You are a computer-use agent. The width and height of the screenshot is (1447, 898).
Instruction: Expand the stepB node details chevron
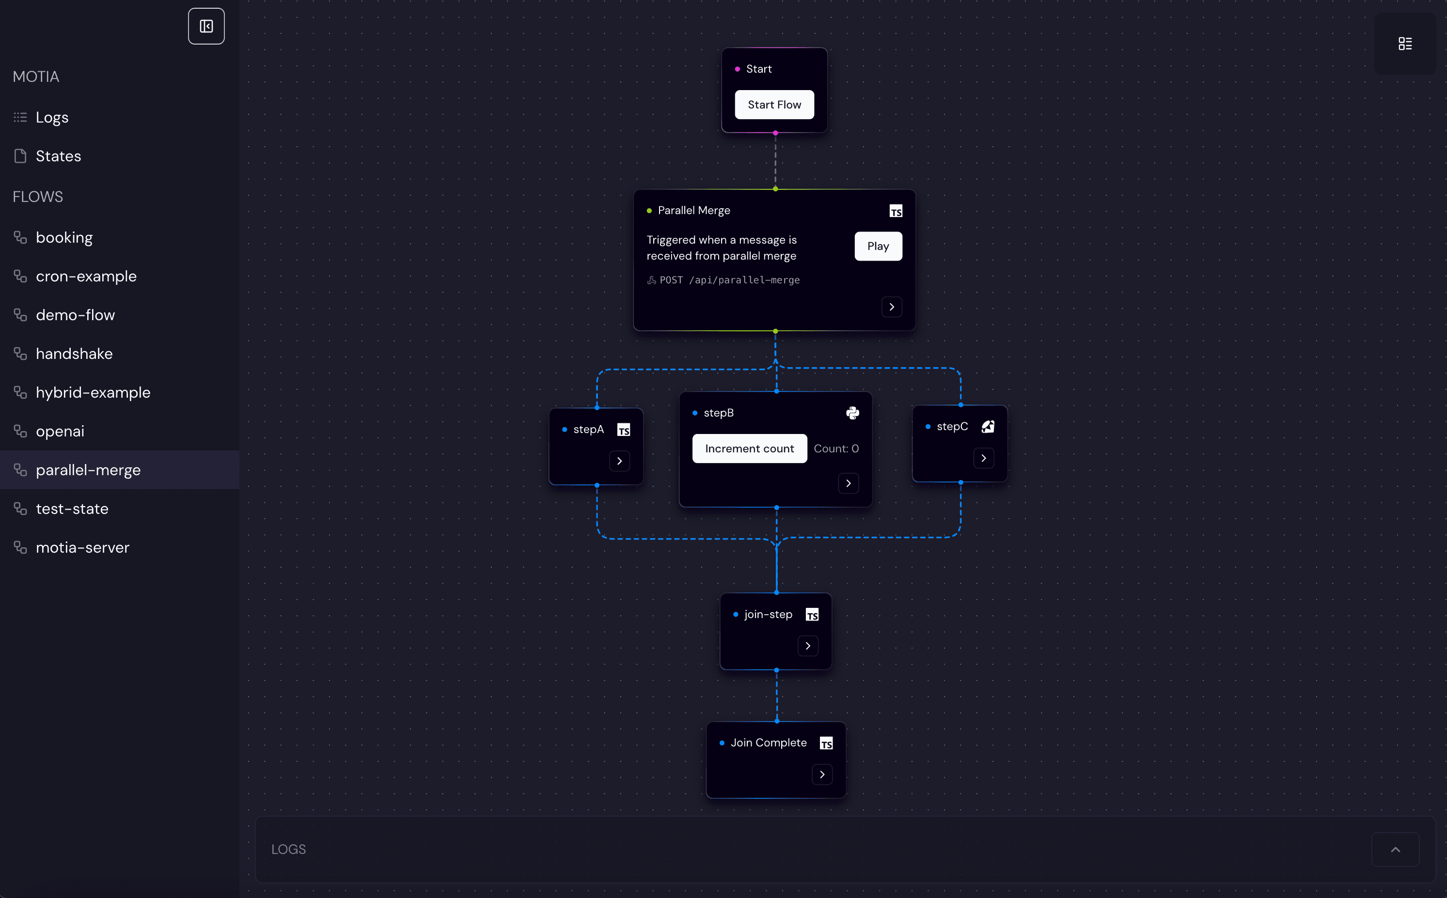[x=848, y=483]
